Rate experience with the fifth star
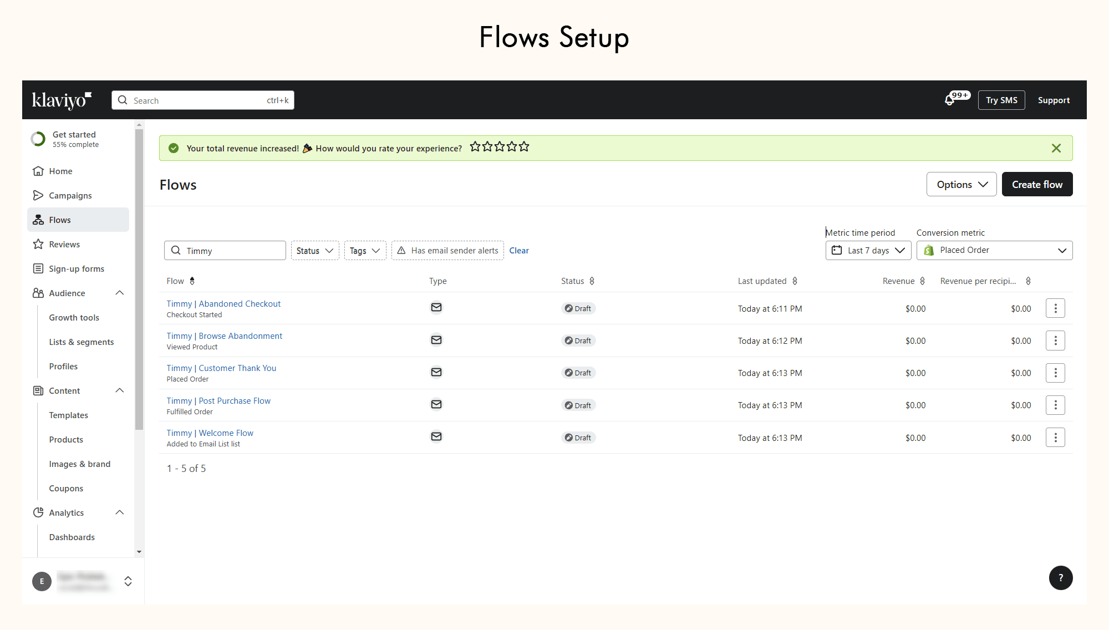This screenshot has height=630, width=1109. pos(524,147)
